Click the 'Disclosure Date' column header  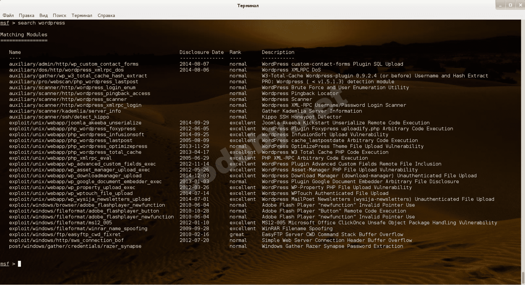point(201,52)
